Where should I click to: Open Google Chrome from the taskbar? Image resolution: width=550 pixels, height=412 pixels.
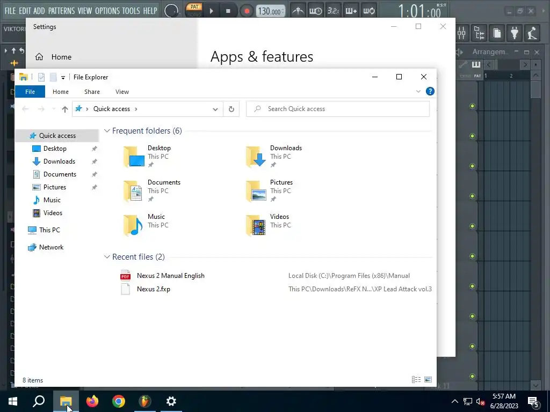pos(119,401)
